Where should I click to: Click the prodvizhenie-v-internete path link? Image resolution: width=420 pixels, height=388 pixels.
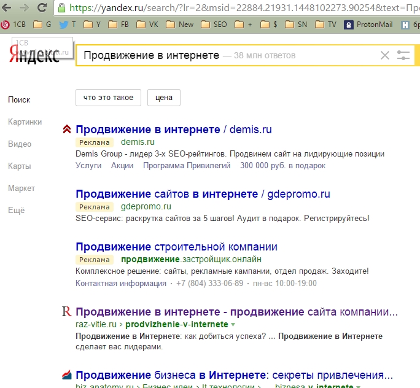[x=177, y=324]
